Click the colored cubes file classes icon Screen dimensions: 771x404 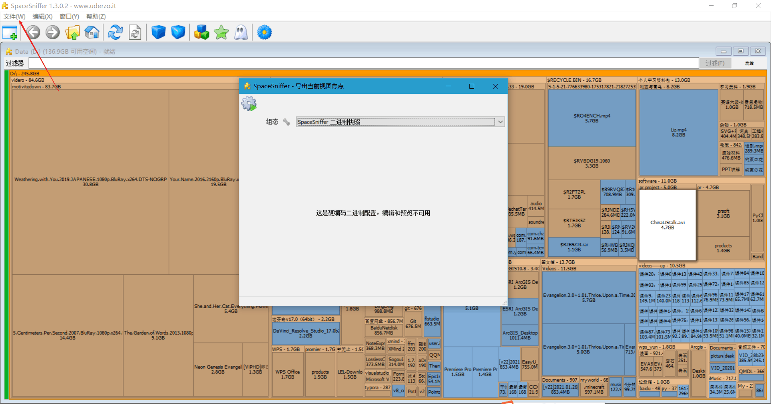click(x=202, y=32)
